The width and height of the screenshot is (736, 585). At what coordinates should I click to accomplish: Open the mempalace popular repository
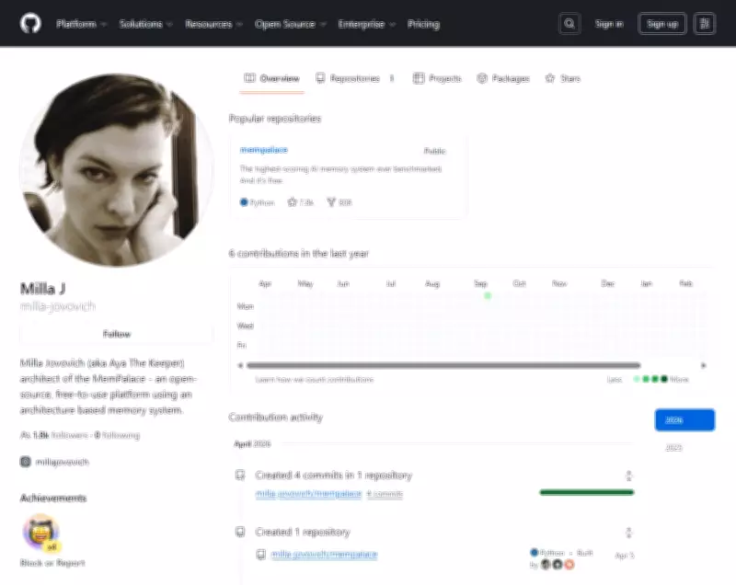pyautogui.click(x=263, y=150)
